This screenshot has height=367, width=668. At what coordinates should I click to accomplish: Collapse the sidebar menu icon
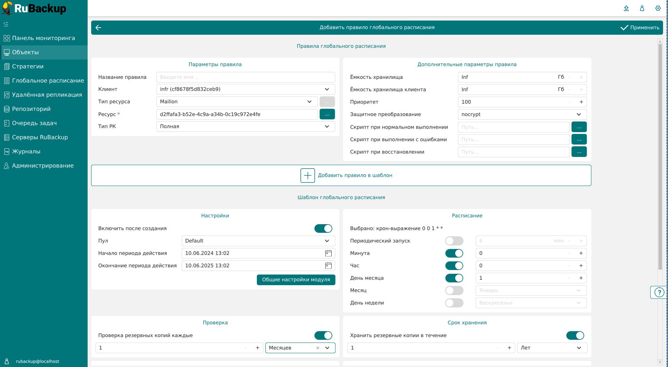pos(6,24)
